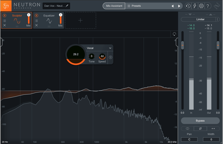This screenshot has height=144, width=223.
Task: Click the 20 Hz frequency label
Action: tap(5, 142)
